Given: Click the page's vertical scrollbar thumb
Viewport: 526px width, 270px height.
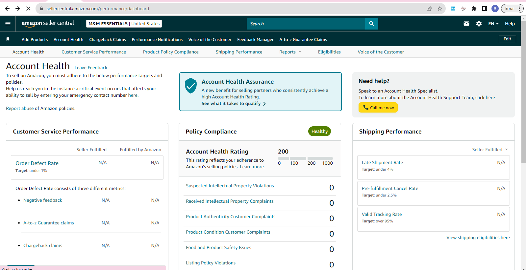Looking at the screenshot, I should (523, 92).
